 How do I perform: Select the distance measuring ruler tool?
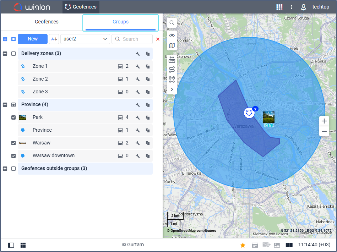172,59
